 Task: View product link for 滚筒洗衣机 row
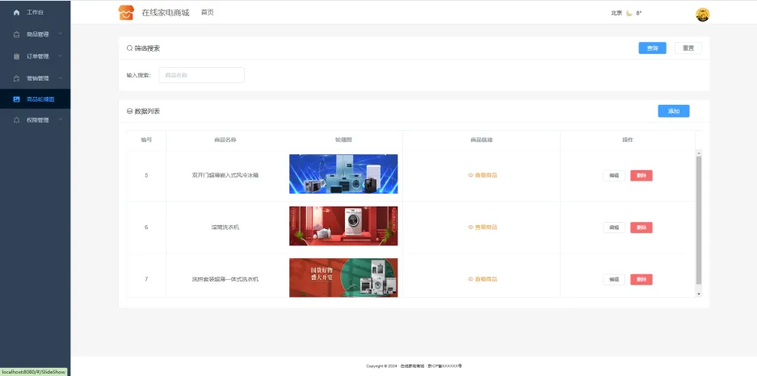coord(482,227)
